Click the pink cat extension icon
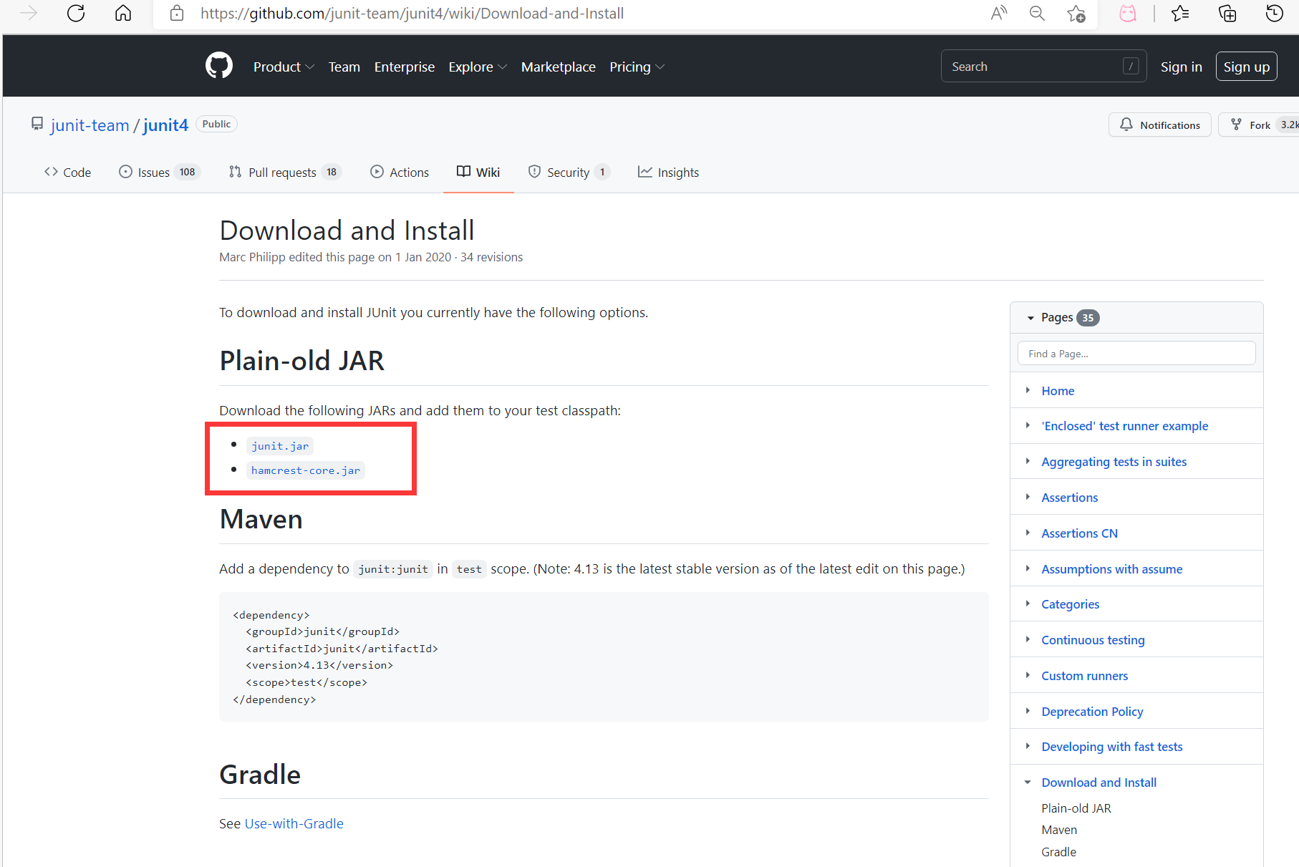1299x867 pixels. 1128,14
